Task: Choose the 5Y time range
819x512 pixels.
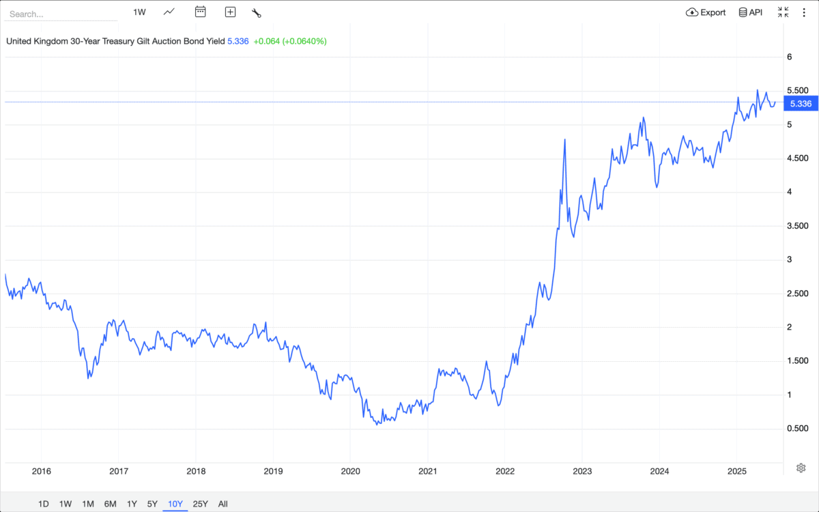Action: (152, 504)
